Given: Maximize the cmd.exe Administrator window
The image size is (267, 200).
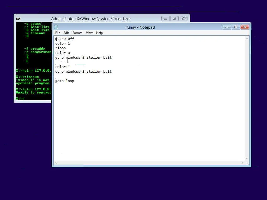Looking at the screenshot, I should 174,18.
